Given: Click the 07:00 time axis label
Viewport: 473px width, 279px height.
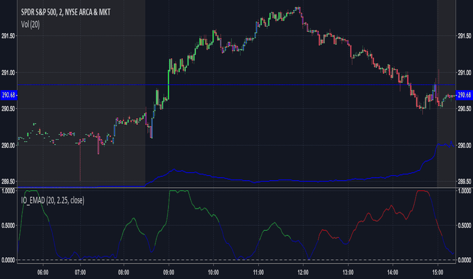Looking at the screenshot, I should (80, 272).
